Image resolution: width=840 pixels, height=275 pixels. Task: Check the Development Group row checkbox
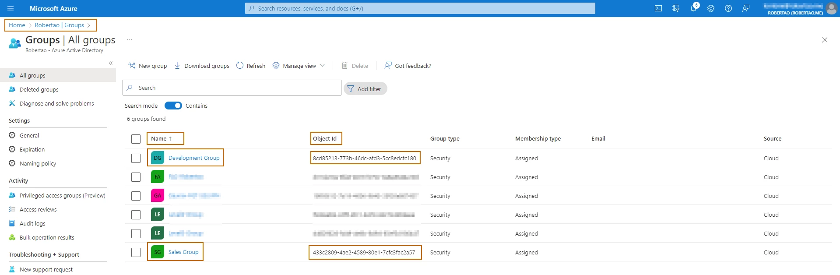[136, 158]
